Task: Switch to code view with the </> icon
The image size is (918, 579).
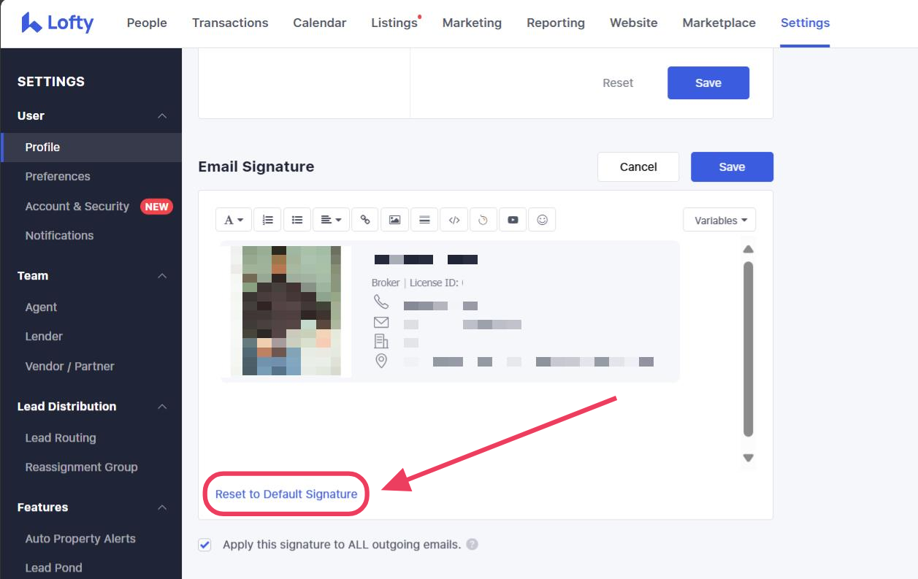Action: pos(454,220)
